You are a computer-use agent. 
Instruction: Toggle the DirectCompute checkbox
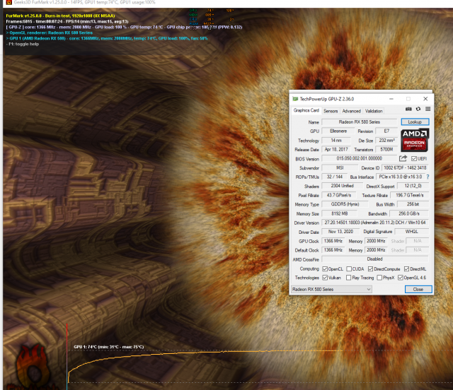tap(370, 269)
